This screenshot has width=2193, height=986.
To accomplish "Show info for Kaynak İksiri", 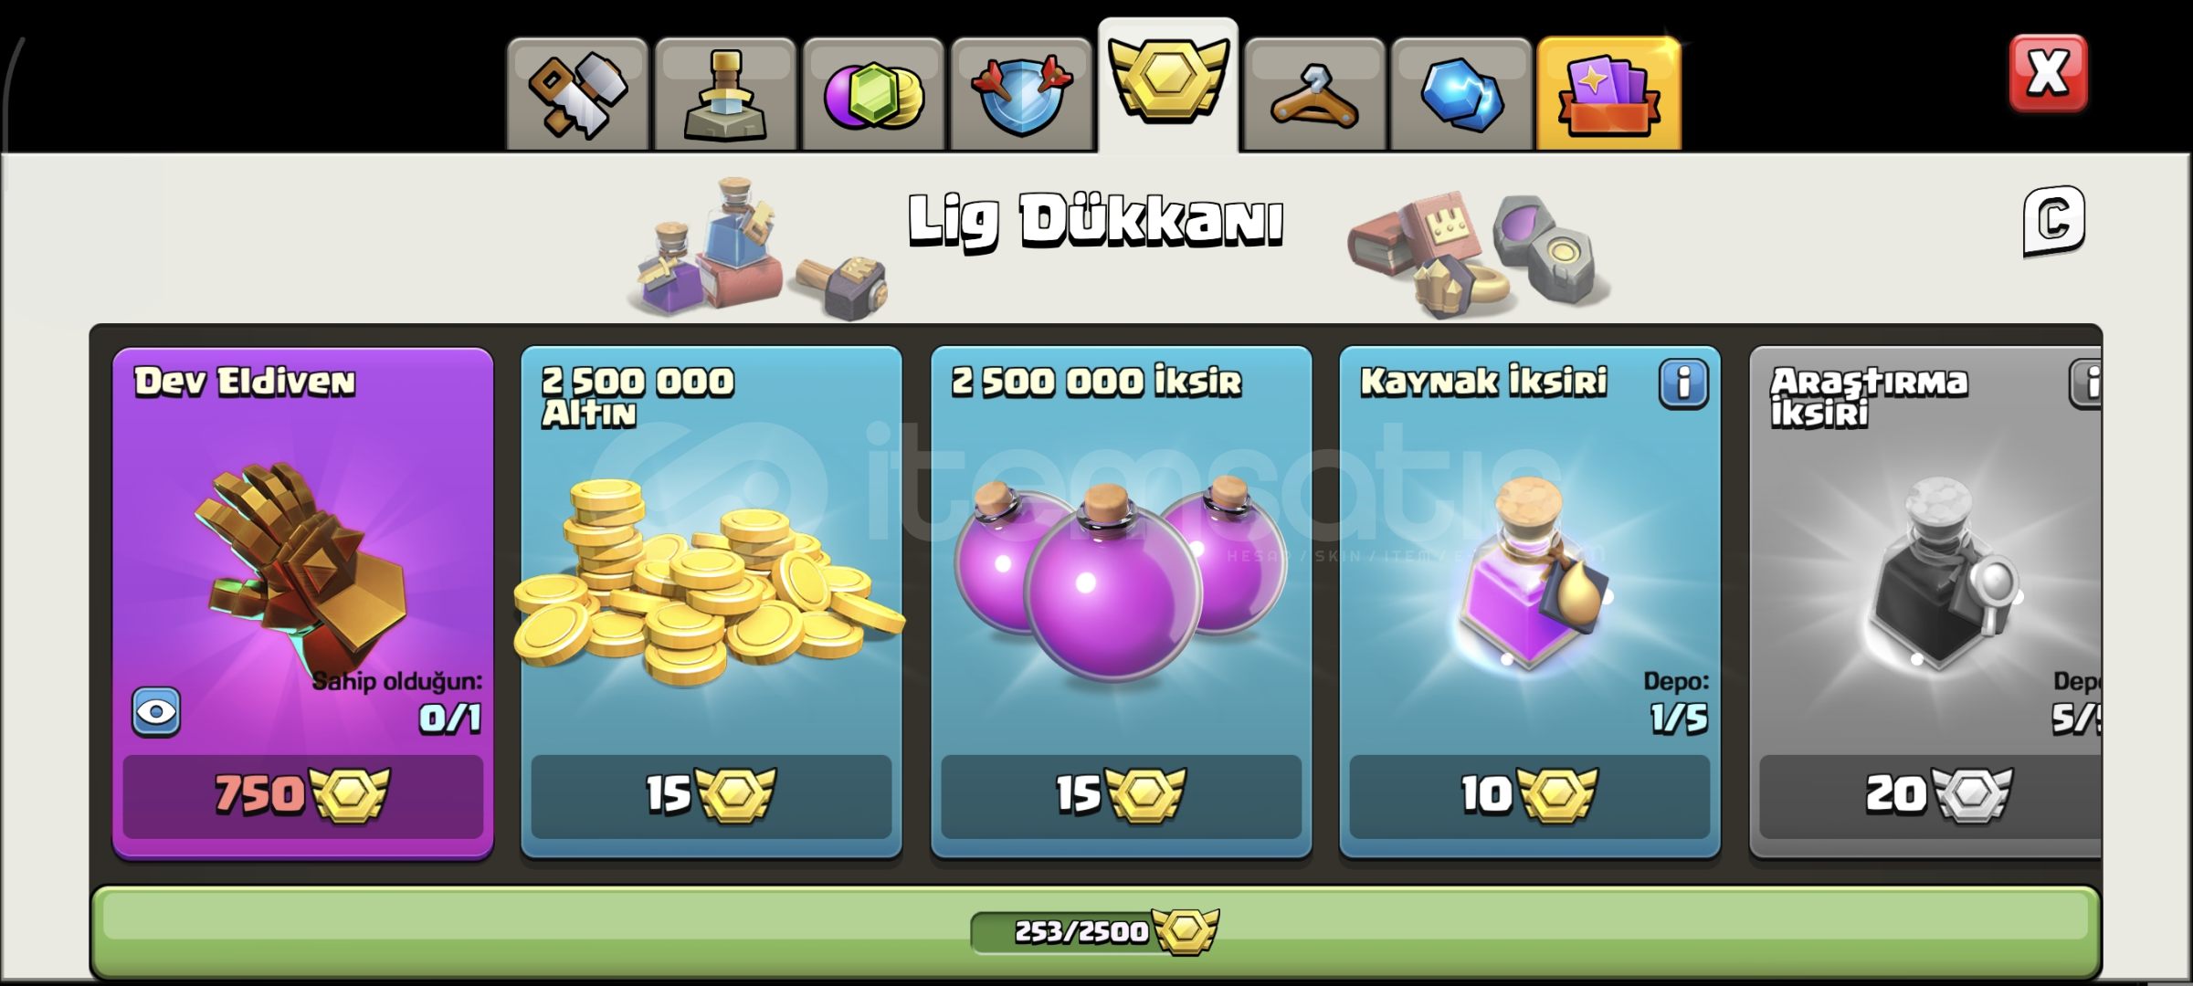I will 1684,383.
